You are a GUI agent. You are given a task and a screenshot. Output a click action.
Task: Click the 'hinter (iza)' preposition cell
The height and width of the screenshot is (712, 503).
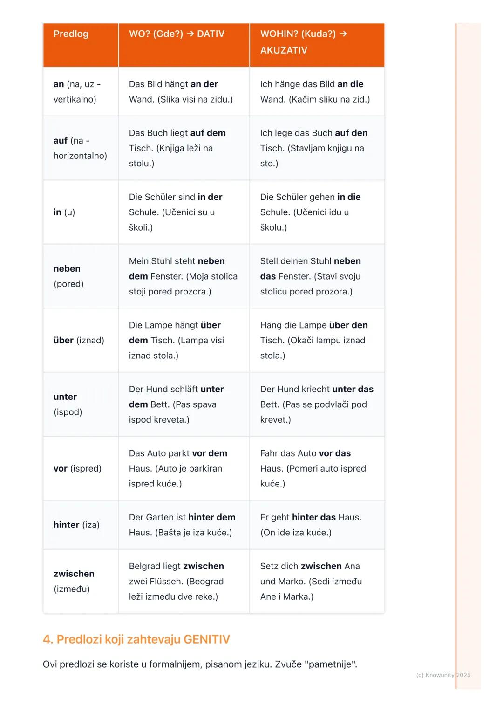[x=76, y=525]
